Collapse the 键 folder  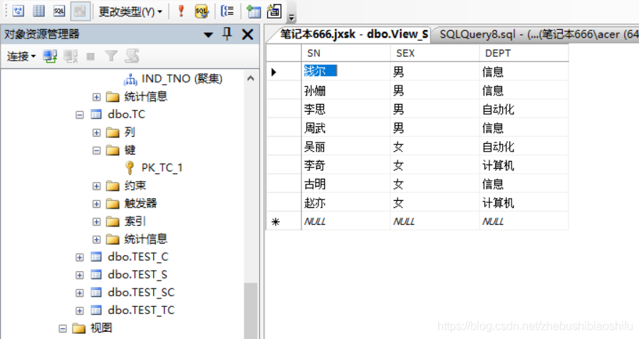click(96, 151)
